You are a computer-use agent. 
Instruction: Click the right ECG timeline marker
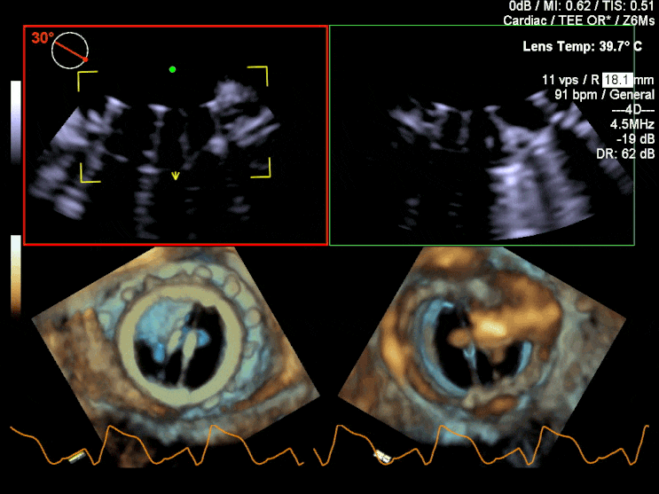382,457
